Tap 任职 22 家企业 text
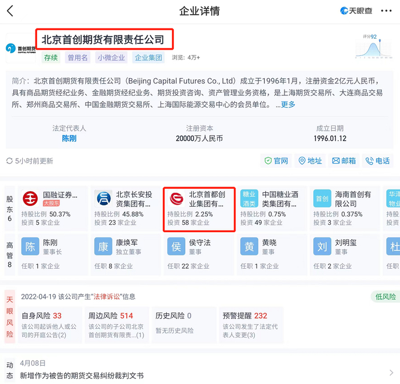The height and width of the screenshot is (384, 400). [188, 266]
